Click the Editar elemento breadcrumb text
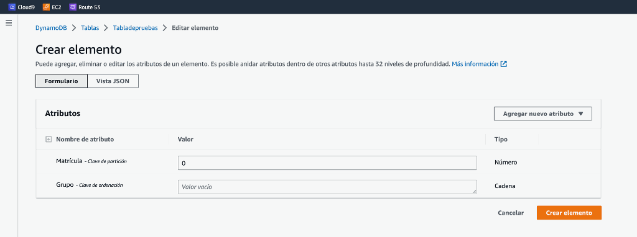 195,28
